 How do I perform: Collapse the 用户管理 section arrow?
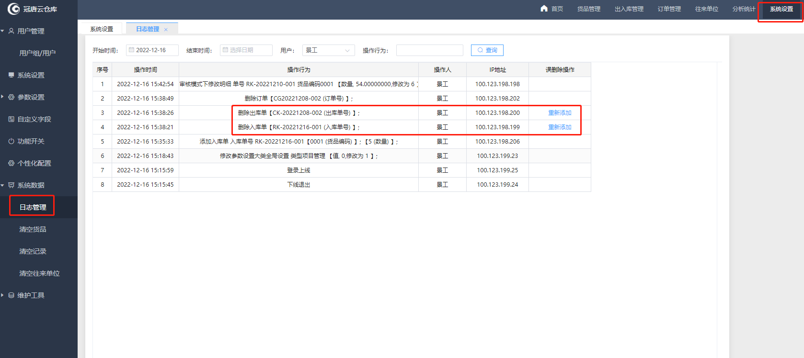2,31
